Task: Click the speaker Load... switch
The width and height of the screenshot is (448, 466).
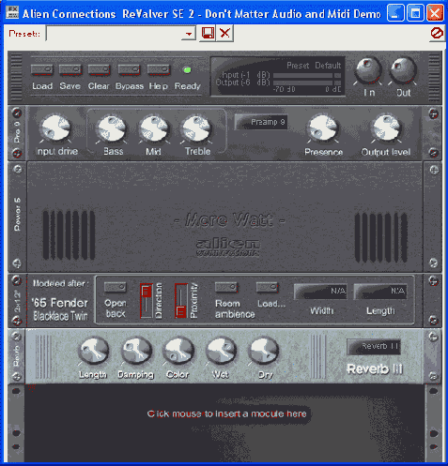Action: [267, 287]
